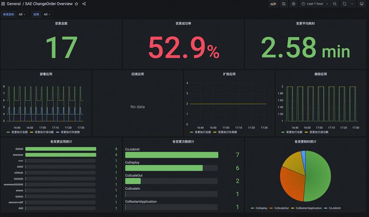The width and height of the screenshot is (369, 217).
Task: Open 命名空间 All variable dropdown
Action: pos(22,14)
